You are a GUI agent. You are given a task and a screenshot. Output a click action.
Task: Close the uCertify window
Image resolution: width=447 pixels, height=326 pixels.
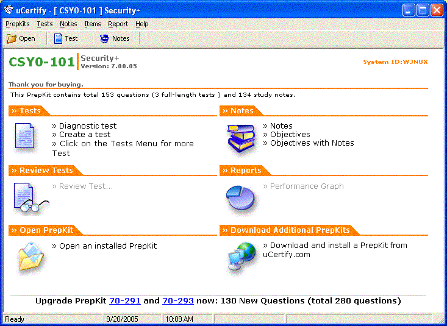click(437, 10)
